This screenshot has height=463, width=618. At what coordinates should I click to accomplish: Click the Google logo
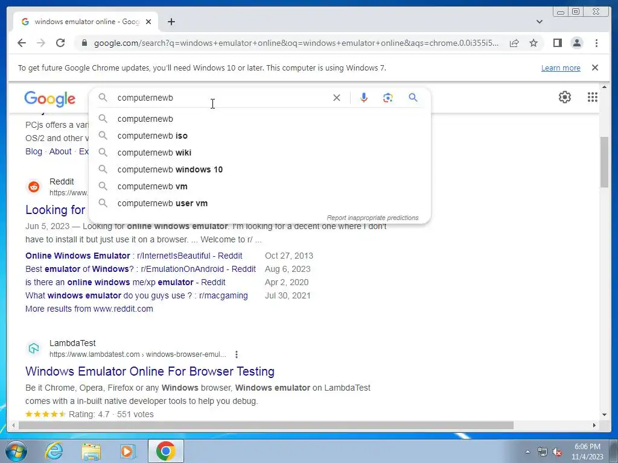[x=49, y=99]
